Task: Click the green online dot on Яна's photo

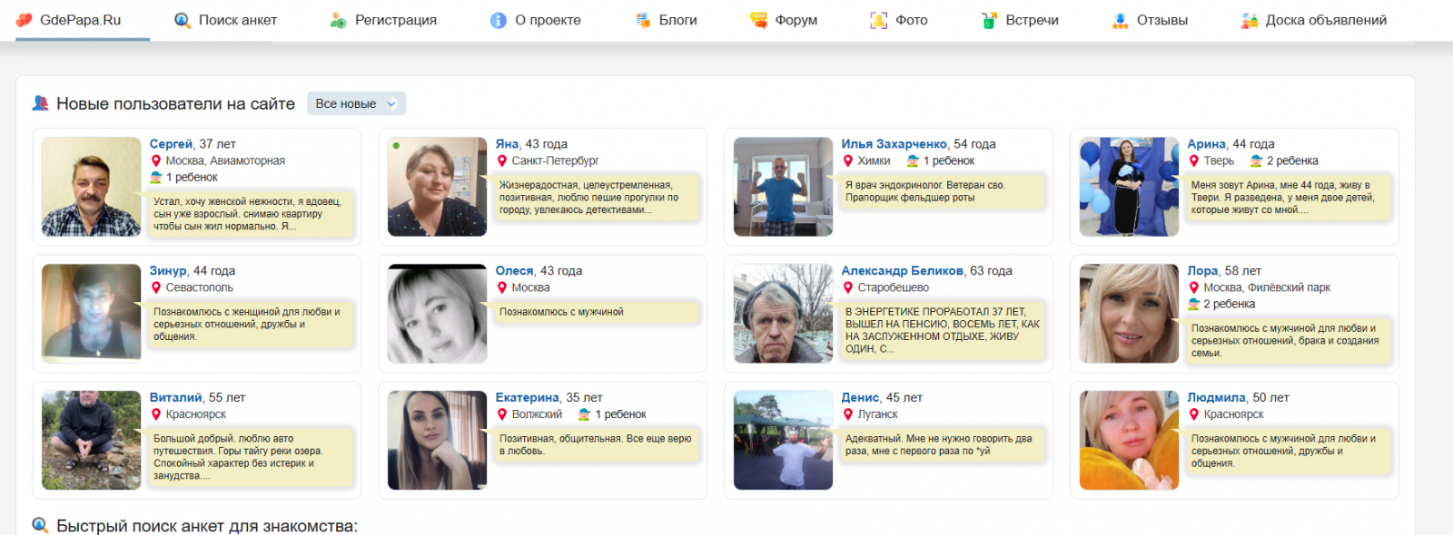Action: click(396, 145)
